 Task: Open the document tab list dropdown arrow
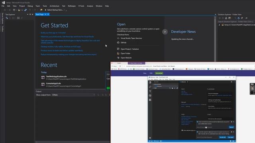(216, 14)
